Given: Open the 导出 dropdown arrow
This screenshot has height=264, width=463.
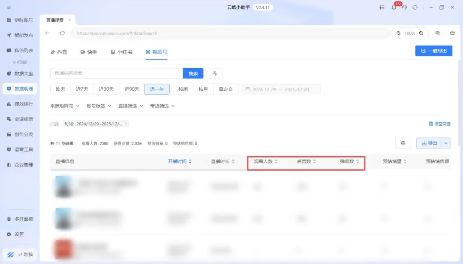Looking at the screenshot, I should (446, 143).
